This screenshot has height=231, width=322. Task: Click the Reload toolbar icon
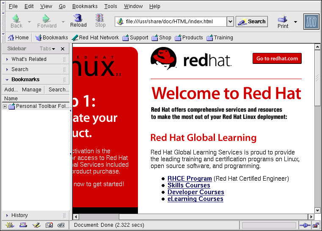click(78, 20)
